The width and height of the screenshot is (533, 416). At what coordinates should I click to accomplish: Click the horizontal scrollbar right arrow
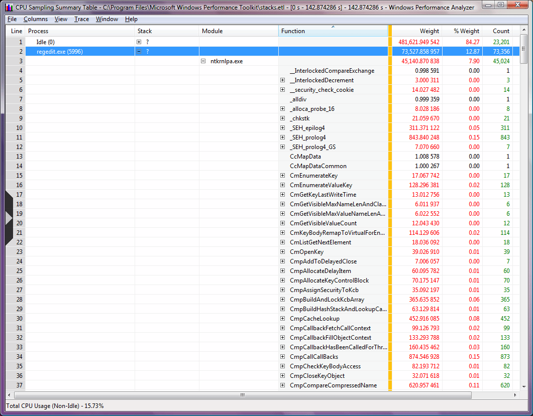(515, 395)
